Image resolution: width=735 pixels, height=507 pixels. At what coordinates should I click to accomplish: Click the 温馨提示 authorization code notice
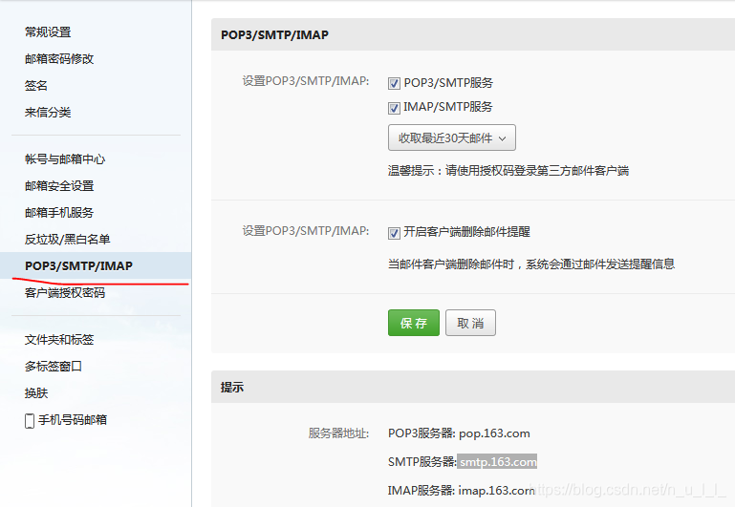508,170
